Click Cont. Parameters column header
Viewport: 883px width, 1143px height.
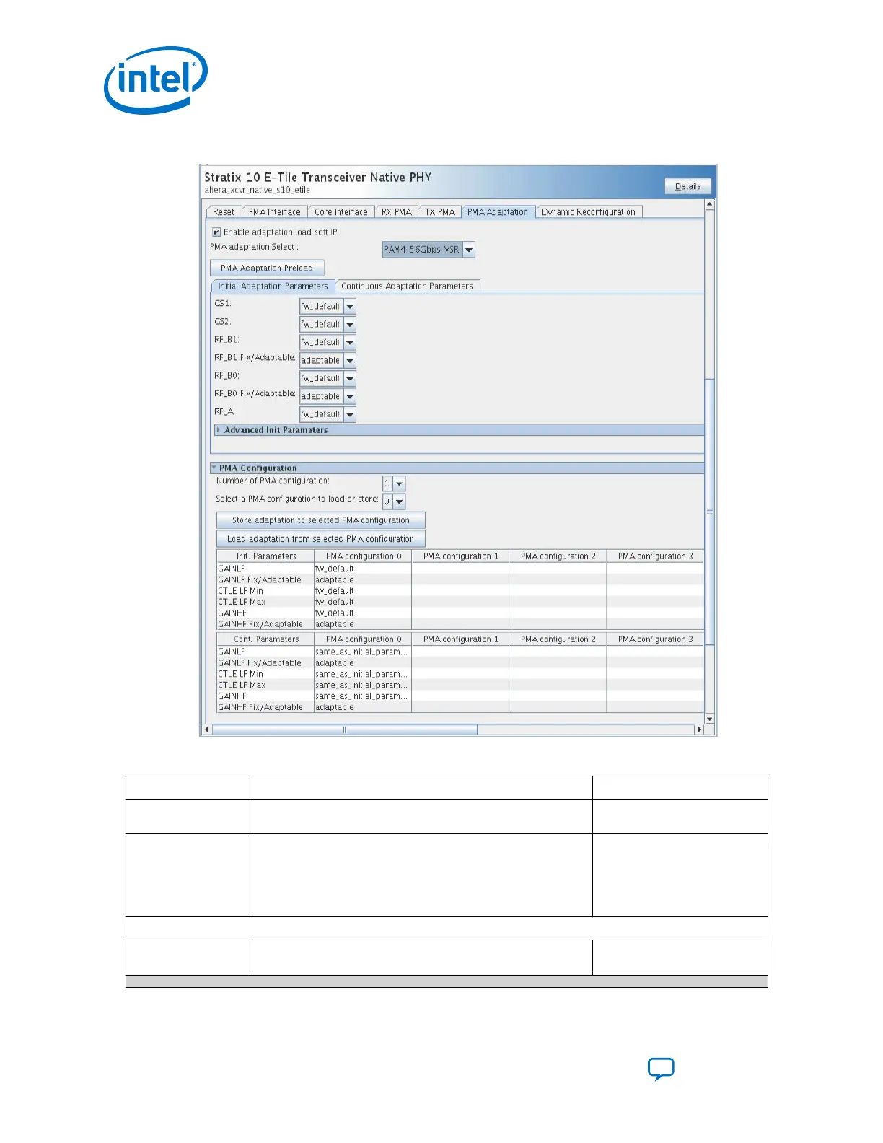pyautogui.click(x=266, y=639)
